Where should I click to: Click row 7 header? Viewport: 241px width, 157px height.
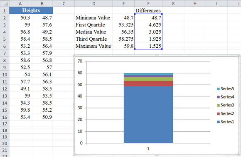5,53
